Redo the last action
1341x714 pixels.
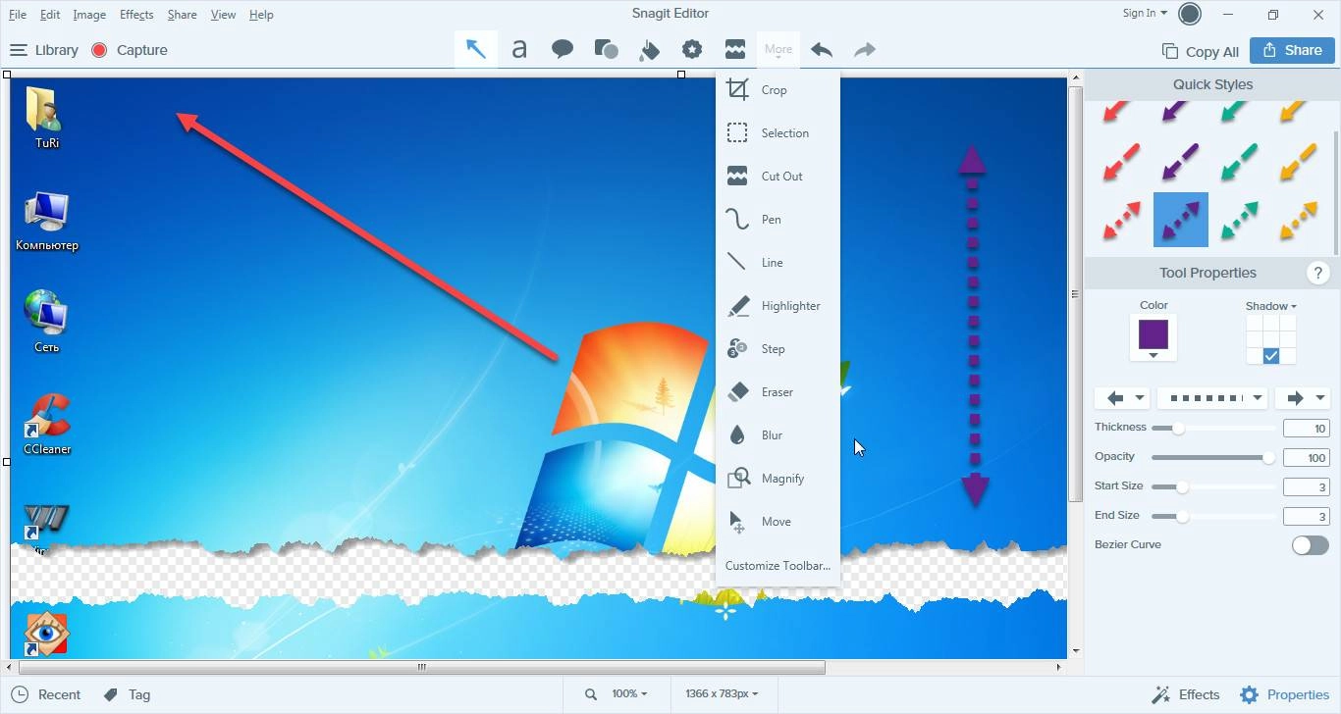tap(865, 49)
